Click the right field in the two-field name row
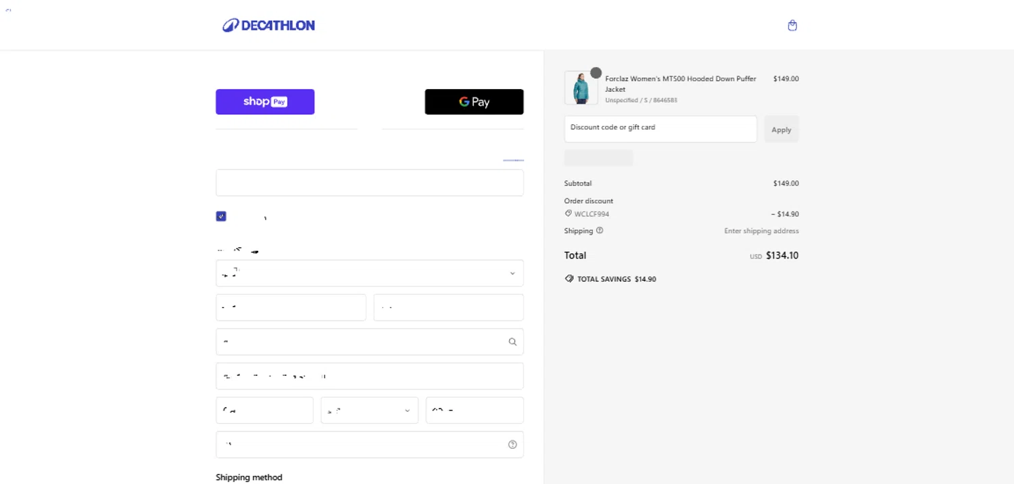Image resolution: width=1014 pixels, height=484 pixels. (x=448, y=308)
